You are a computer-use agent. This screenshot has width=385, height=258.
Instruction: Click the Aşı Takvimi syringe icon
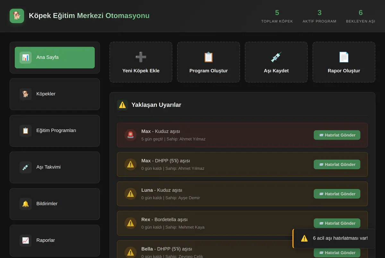[26, 167]
